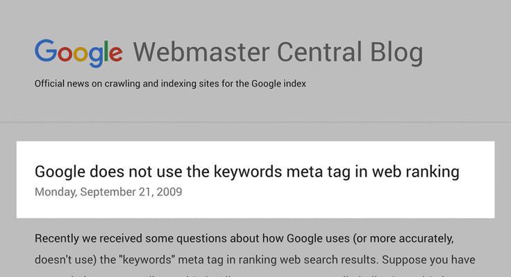Click the yellow letter o in the Google logo
The width and height of the screenshot is (511, 277).
[80, 54]
